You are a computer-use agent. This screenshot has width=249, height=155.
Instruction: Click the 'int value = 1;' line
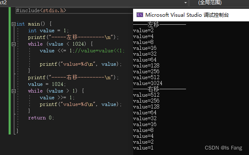48,31
